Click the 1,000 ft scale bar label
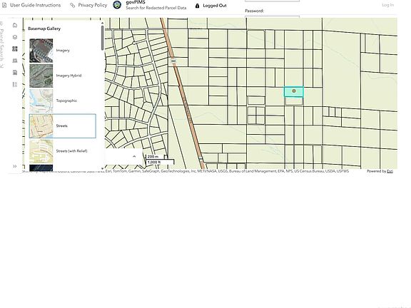 [154, 163]
